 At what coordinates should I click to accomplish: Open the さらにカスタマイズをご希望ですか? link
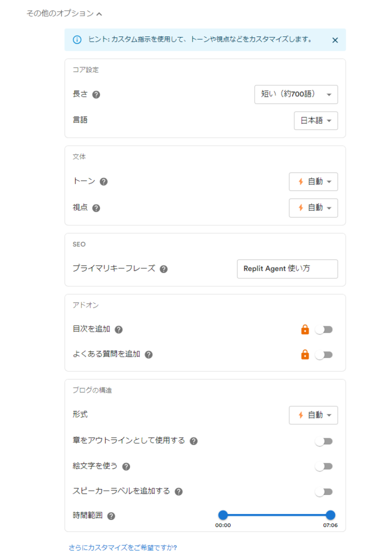click(123, 547)
